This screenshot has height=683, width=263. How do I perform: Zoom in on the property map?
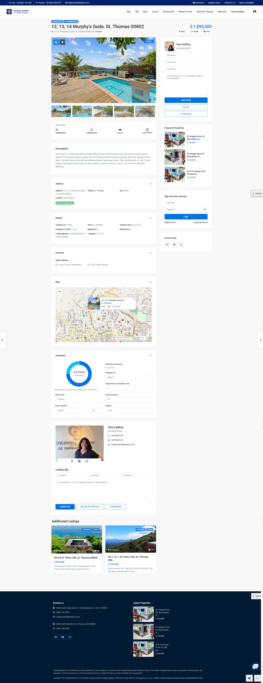59,291
